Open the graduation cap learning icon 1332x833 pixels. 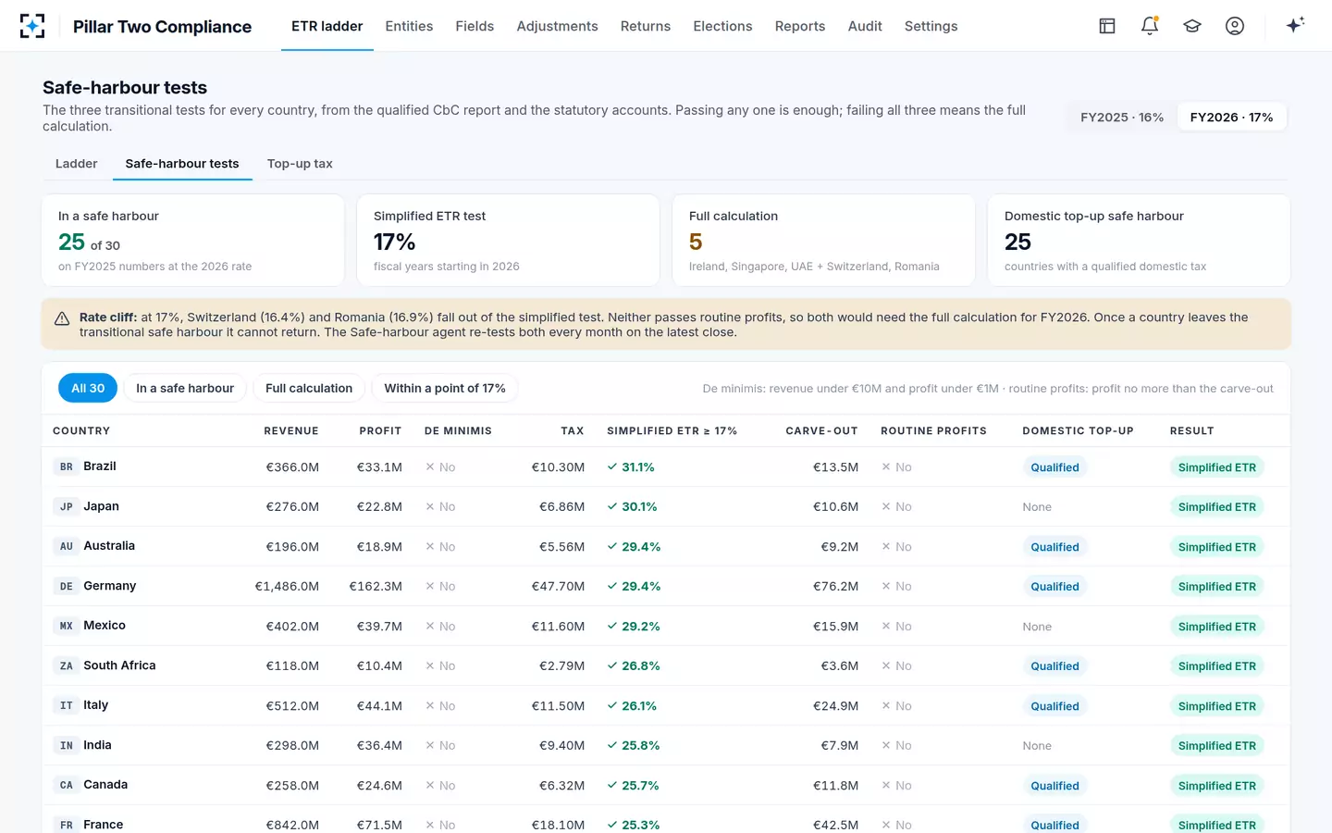(x=1192, y=26)
